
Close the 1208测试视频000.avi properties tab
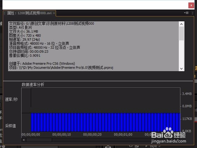point(54,13)
